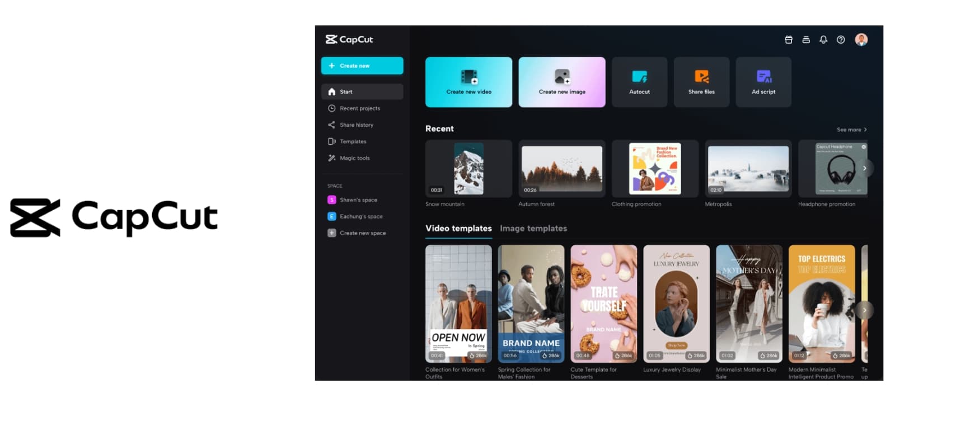Click the plus icon beside Create new space
Viewport: 956px width, 436px height.
click(332, 233)
